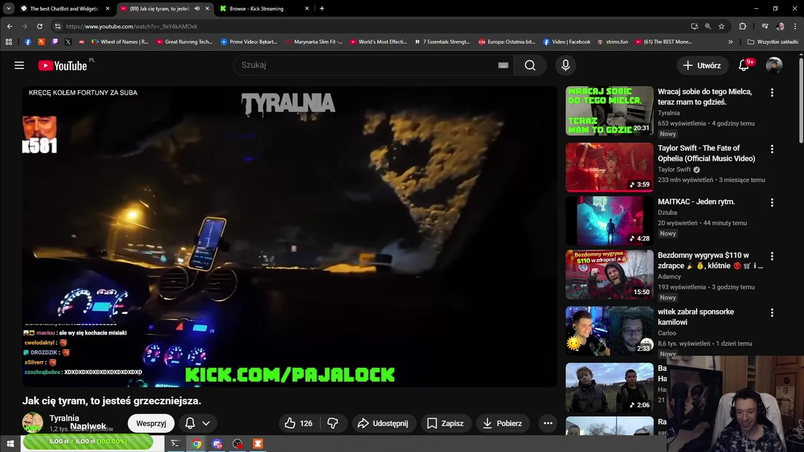Open the Facebook bookmark icon
The width and height of the screenshot is (804, 452).
pyautogui.click(x=28, y=42)
